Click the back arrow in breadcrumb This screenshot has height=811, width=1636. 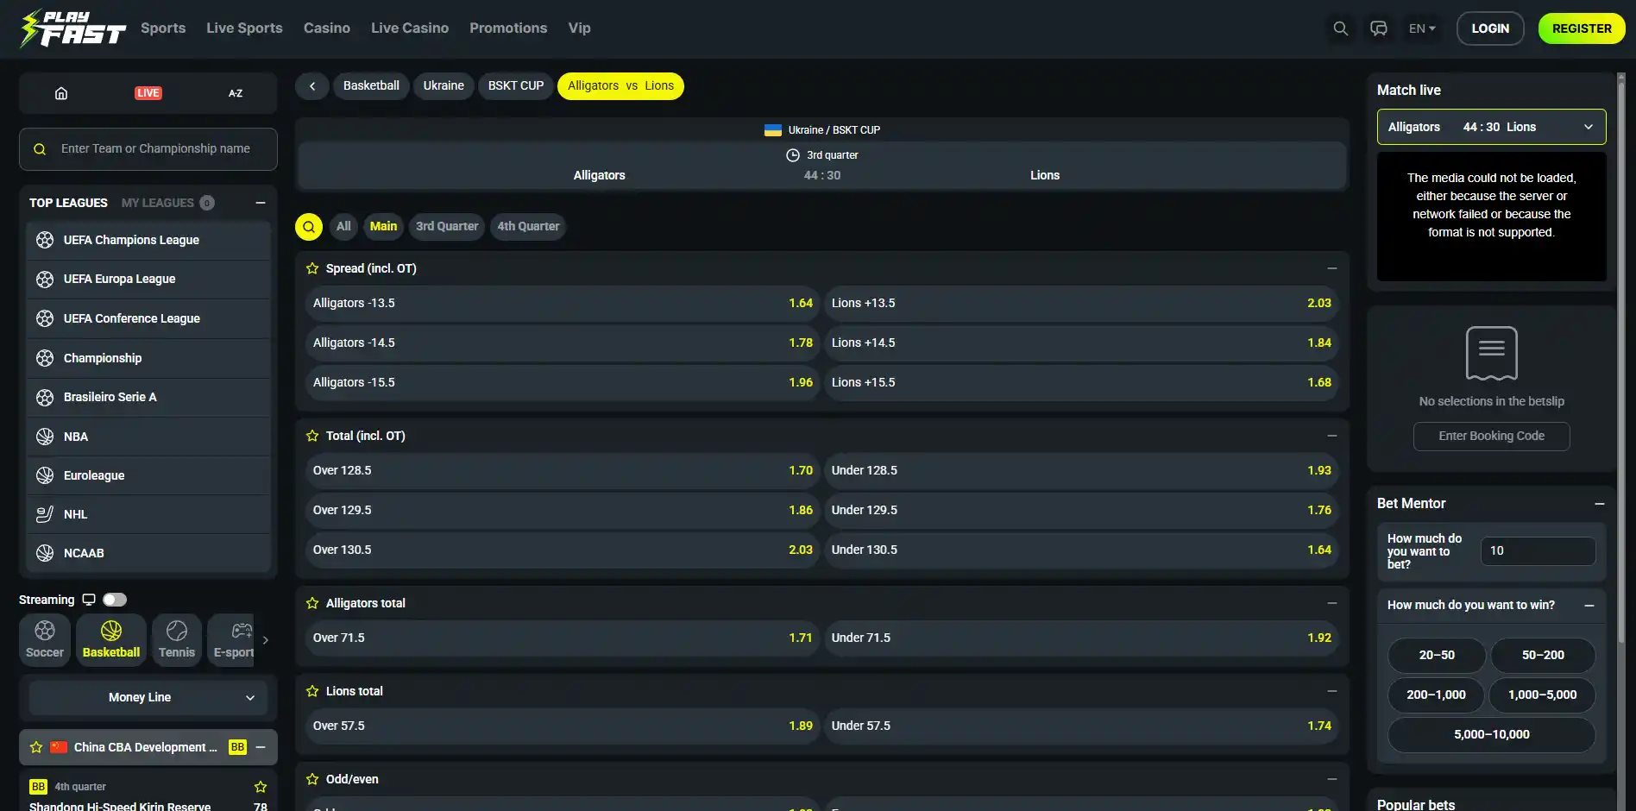pos(312,86)
